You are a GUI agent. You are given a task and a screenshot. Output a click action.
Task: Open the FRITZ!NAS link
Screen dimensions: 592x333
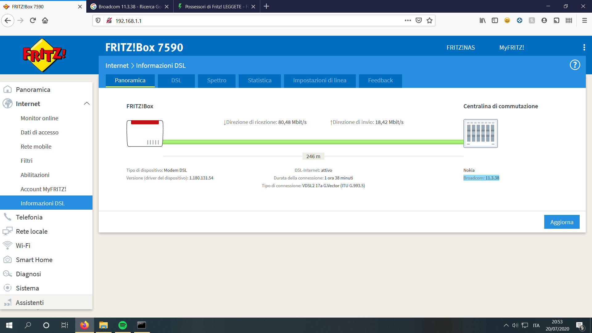coord(460,47)
